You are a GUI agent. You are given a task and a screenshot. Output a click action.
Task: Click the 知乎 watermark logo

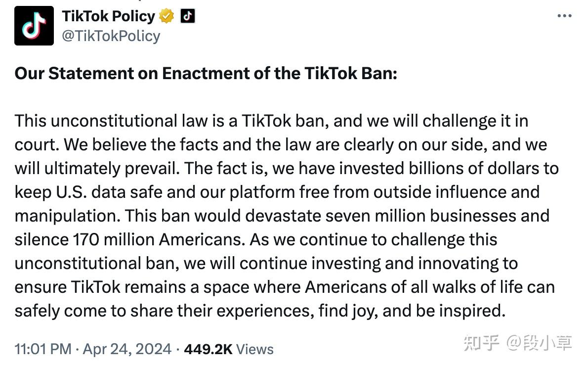tap(481, 343)
